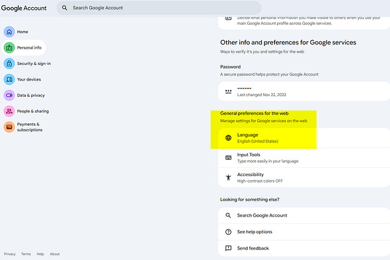Click the Home sidebar icon
Image resolution: width=390 pixels, height=260 pixels.
pos(9,32)
